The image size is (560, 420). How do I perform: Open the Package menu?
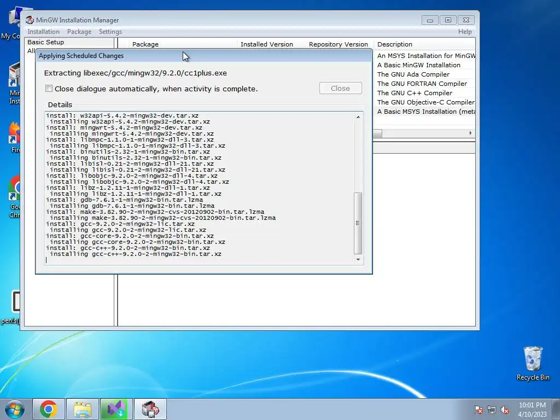click(x=79, y=32)
